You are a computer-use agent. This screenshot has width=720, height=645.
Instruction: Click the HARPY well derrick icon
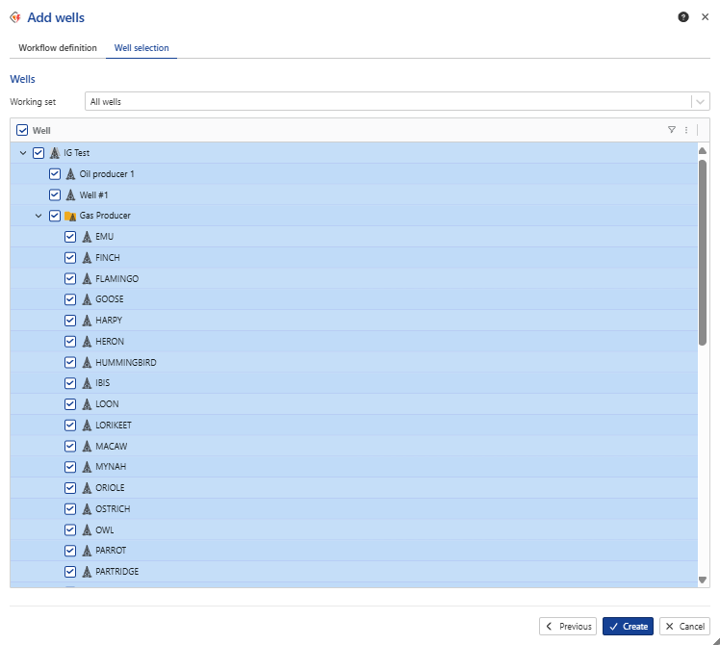click(87, 321)
